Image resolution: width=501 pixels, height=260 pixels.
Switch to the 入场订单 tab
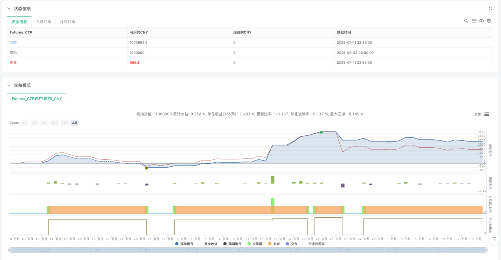pyautogui.click(x=44, y=22)
